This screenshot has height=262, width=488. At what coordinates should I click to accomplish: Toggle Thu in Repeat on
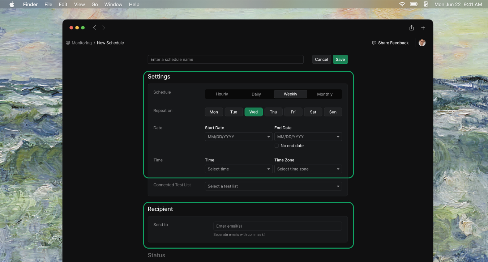pos(273,112)
